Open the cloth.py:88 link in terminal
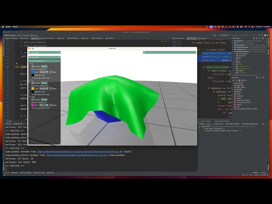Image resolution: width=272 pixels, height=204 pixels. click(80, 152)
